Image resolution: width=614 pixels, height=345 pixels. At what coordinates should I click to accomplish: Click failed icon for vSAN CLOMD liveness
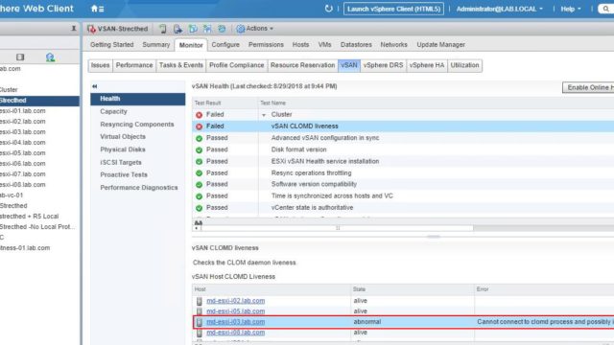click(199, 126)
